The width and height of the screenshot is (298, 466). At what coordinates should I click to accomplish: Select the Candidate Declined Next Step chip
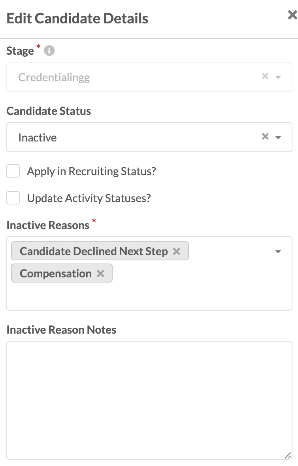94,251
